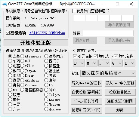Image resolution: width=139 pixels, height=117 pixels.
Task: Minimize the Oem7F7 window
Action: tap(104, 4)
